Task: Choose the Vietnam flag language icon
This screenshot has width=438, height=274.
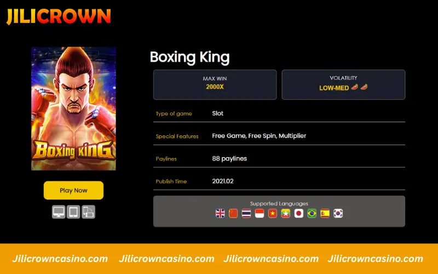Action: click(x=273, y=213)
